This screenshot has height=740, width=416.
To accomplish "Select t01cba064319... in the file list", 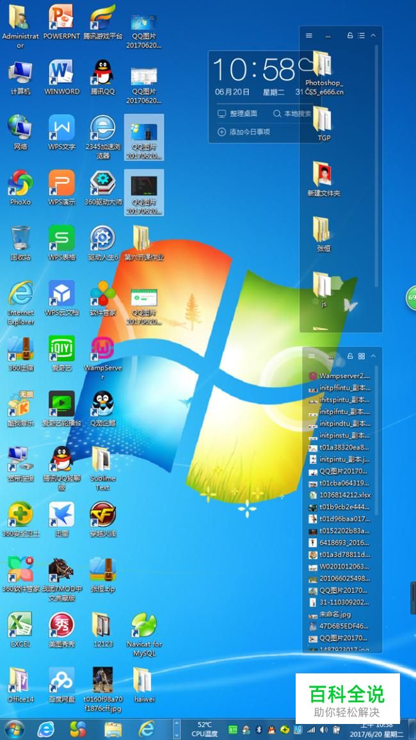I will click(x=340, y=483).
